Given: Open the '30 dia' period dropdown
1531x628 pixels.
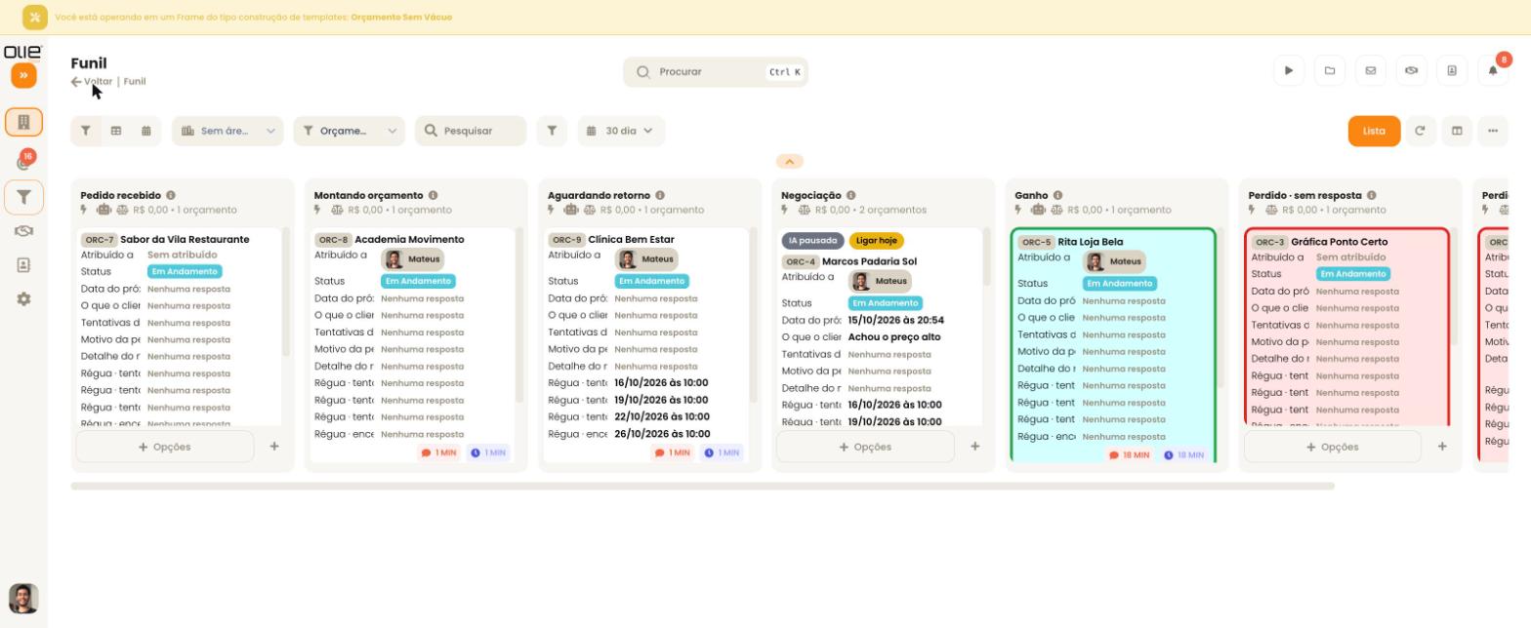Looking at the screenshot, I should [x=621, y=131].
